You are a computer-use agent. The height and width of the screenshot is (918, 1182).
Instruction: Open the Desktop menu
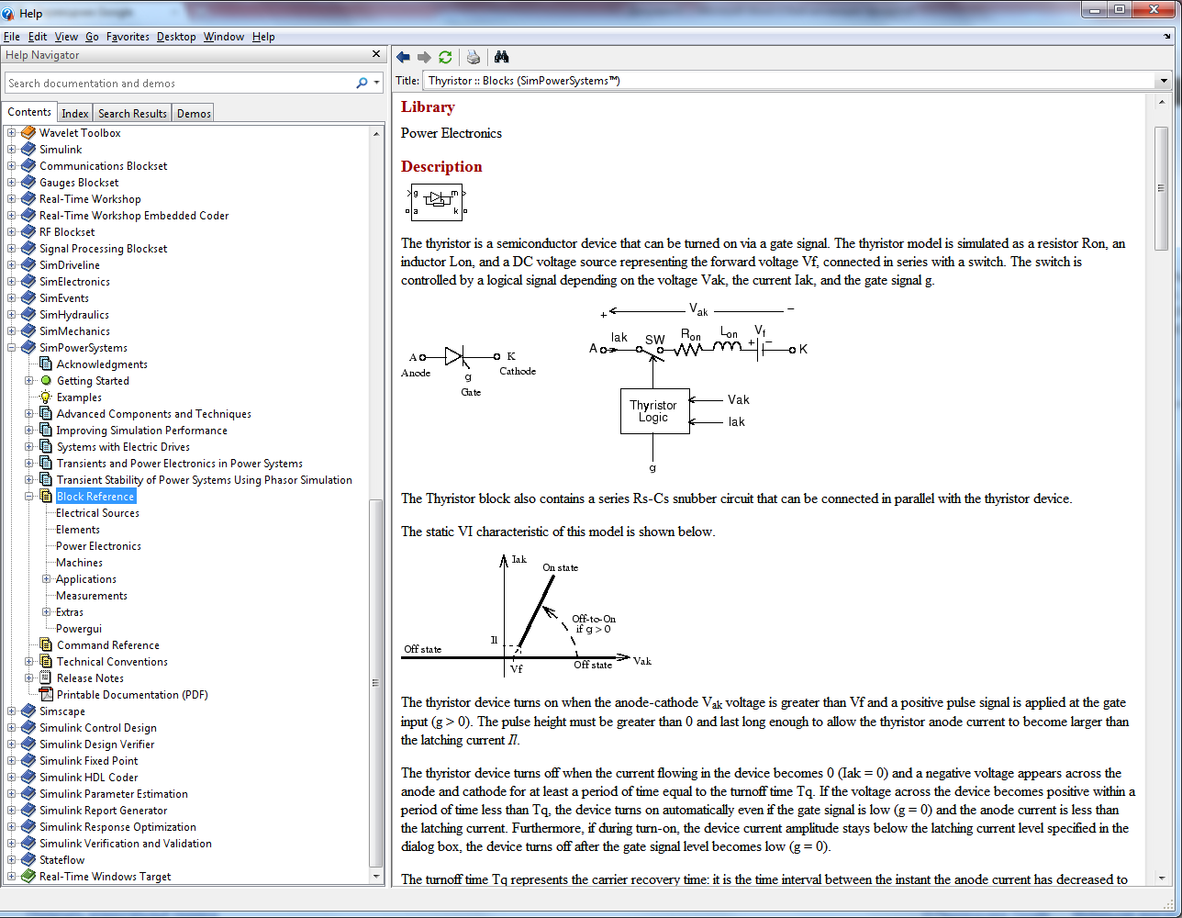(176, 37)
